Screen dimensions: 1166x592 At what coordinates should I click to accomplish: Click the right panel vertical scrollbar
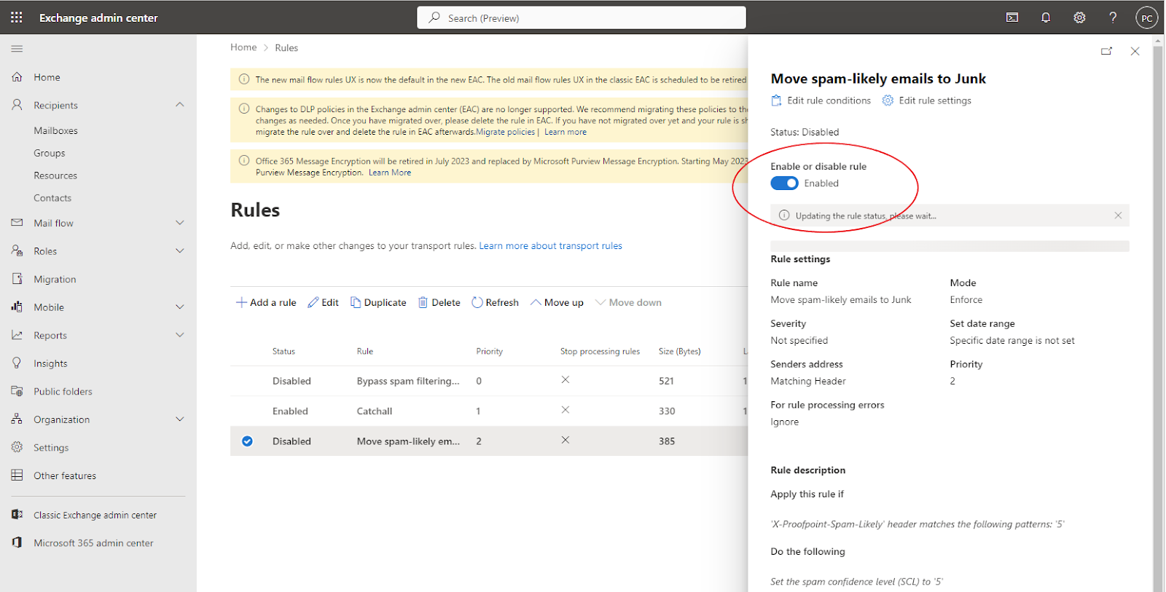[x=1158, y=313]
